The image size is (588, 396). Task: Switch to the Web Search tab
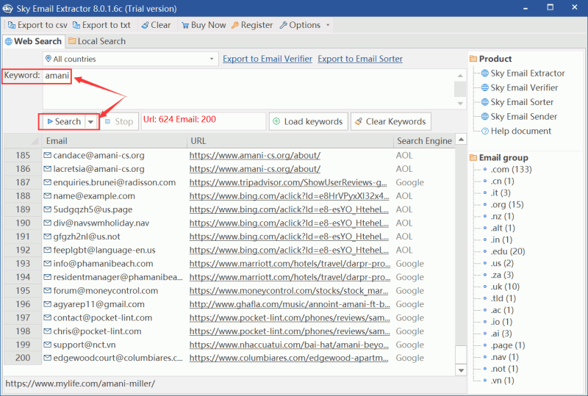[33, 41]
